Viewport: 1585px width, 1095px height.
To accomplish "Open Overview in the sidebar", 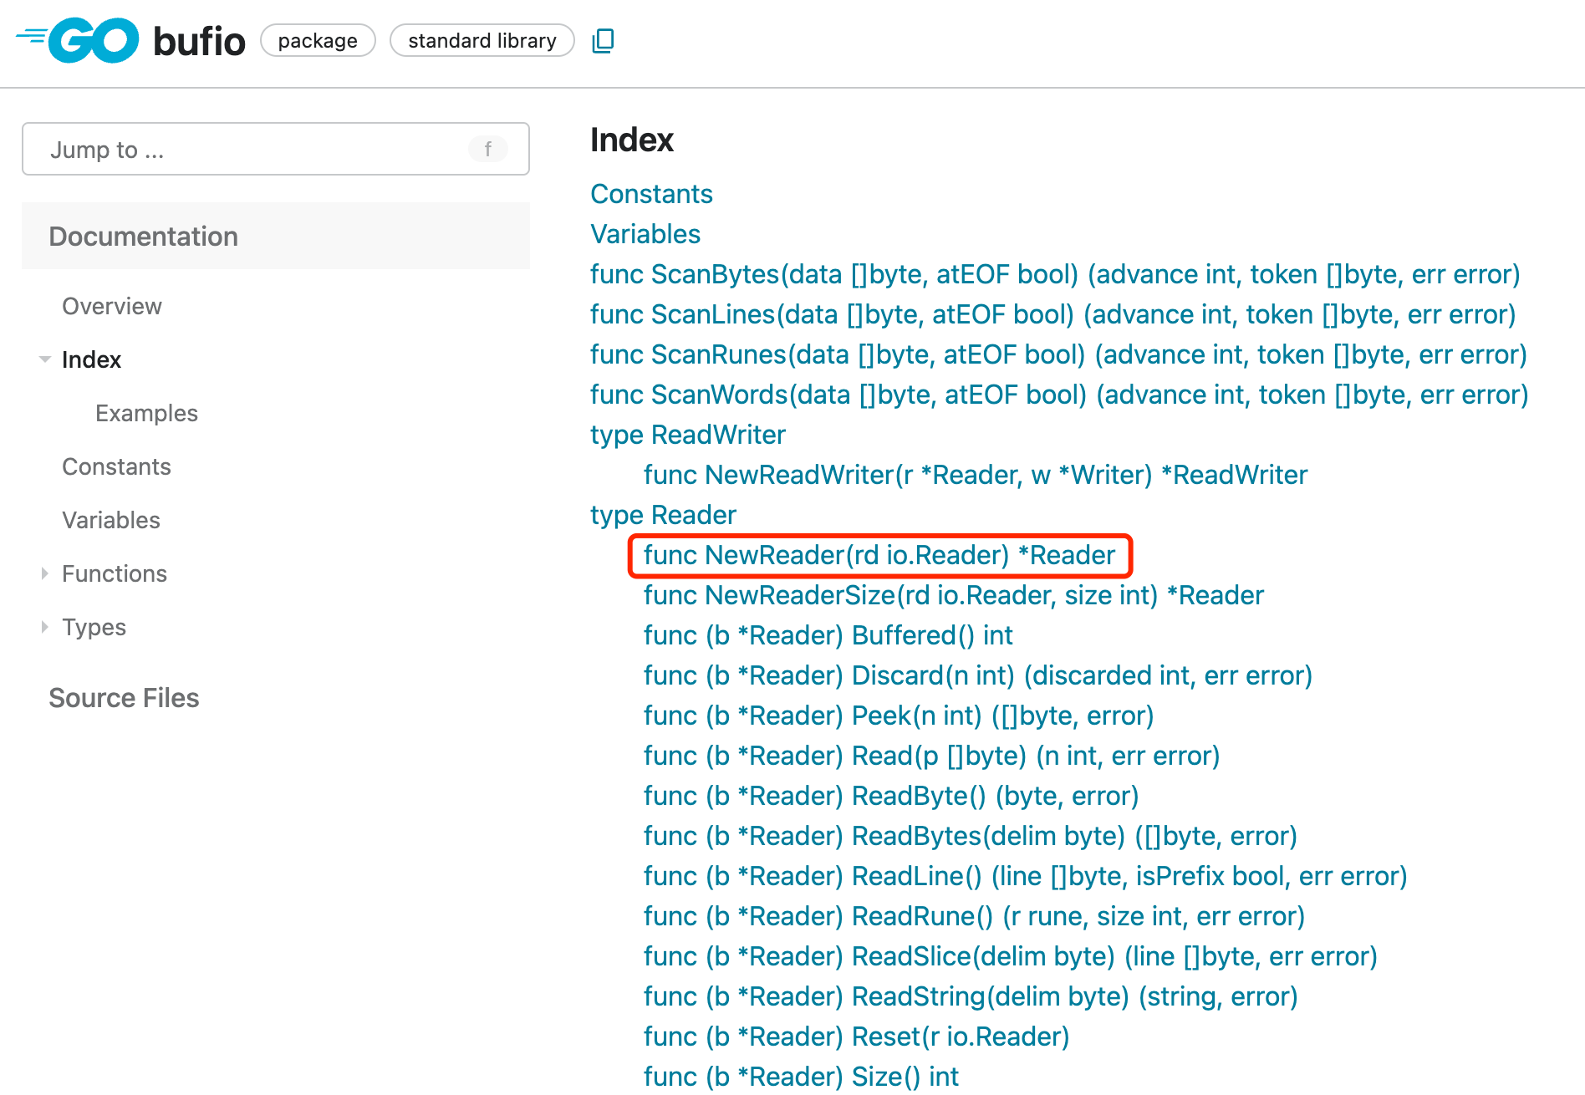I will pos(112,306).
